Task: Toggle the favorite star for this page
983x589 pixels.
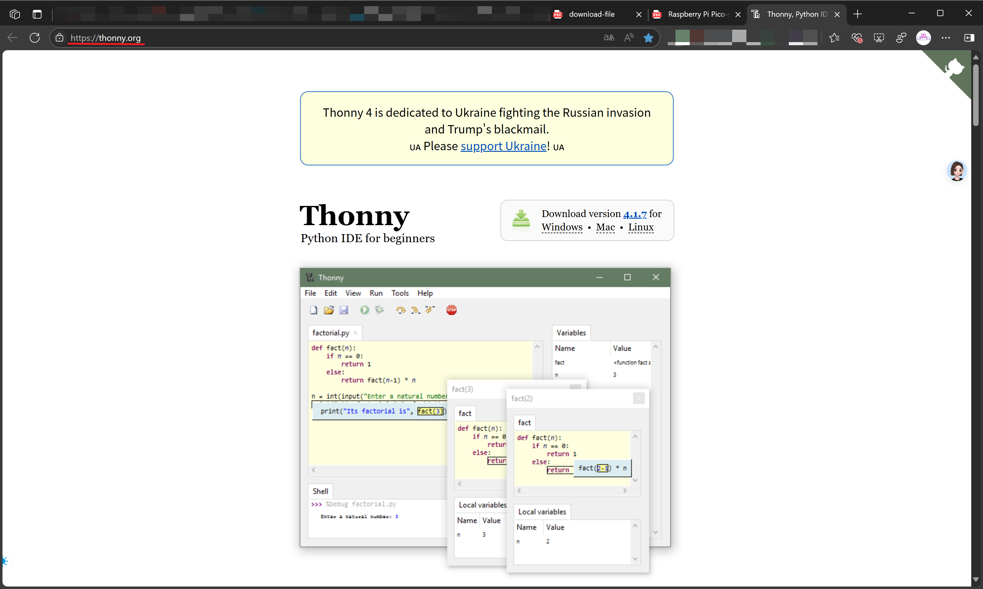Action: tap(649, 38)
